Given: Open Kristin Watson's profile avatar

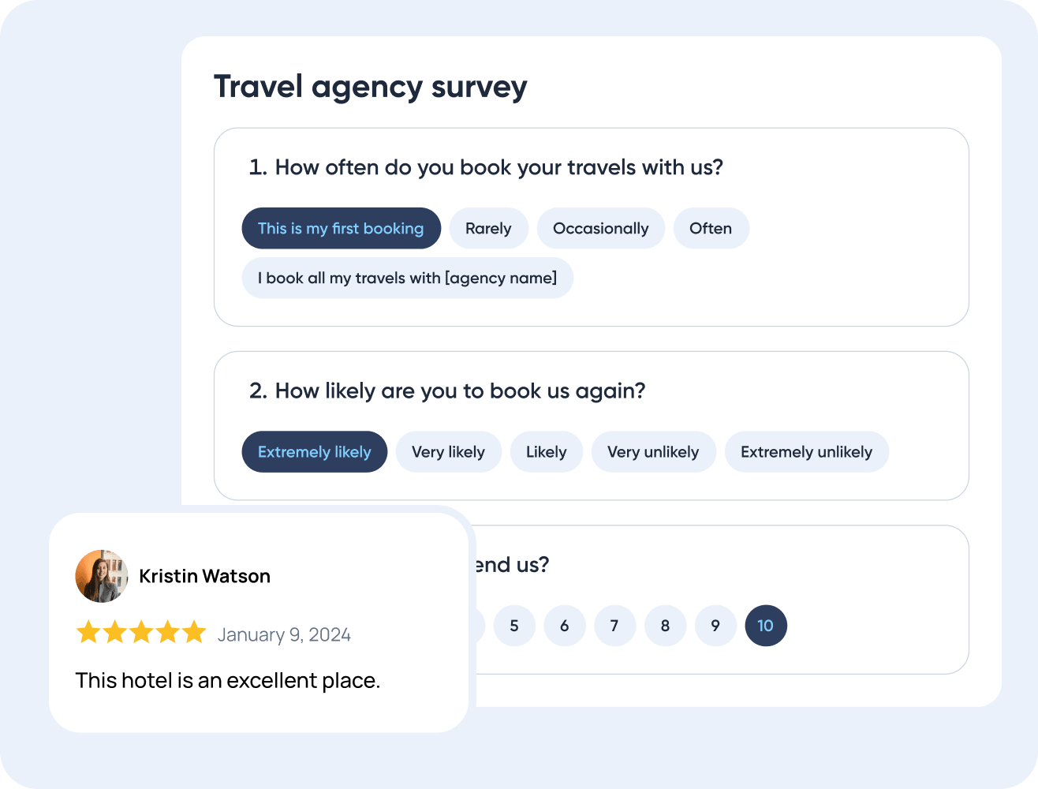Looking at the screenshot, I should point(102,576).
